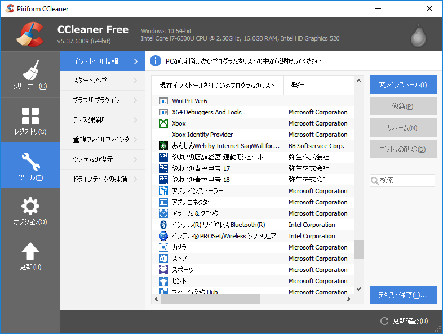Click the 検索 search field
Image resolution: width=443 pixels, height=334 pixels.
(402, 180)
